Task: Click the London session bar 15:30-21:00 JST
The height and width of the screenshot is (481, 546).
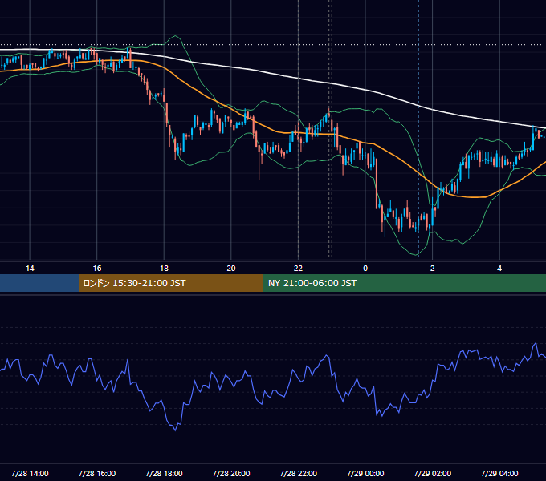Action: (170, 283)
